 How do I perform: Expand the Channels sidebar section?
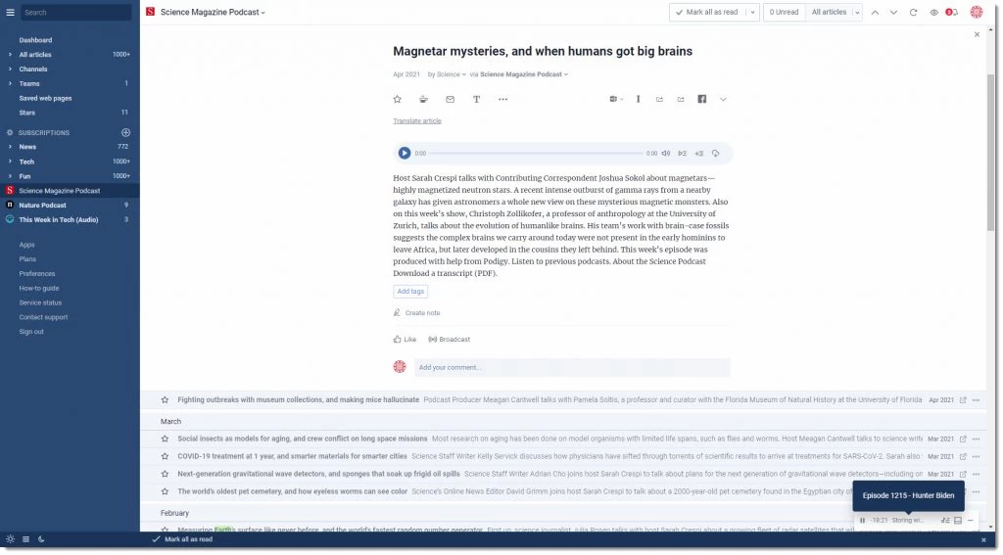click(10, 69)
